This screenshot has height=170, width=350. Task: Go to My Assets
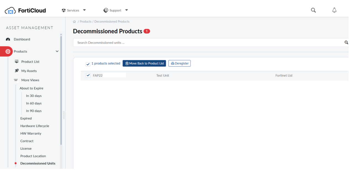[x=29, y=71]
